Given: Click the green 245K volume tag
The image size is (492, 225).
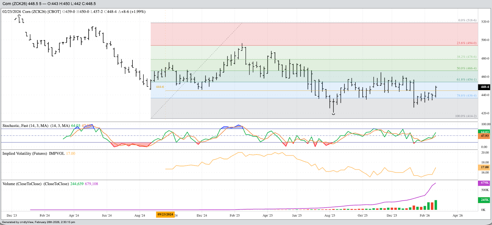Looking at the screenshot, I should 485,200.
